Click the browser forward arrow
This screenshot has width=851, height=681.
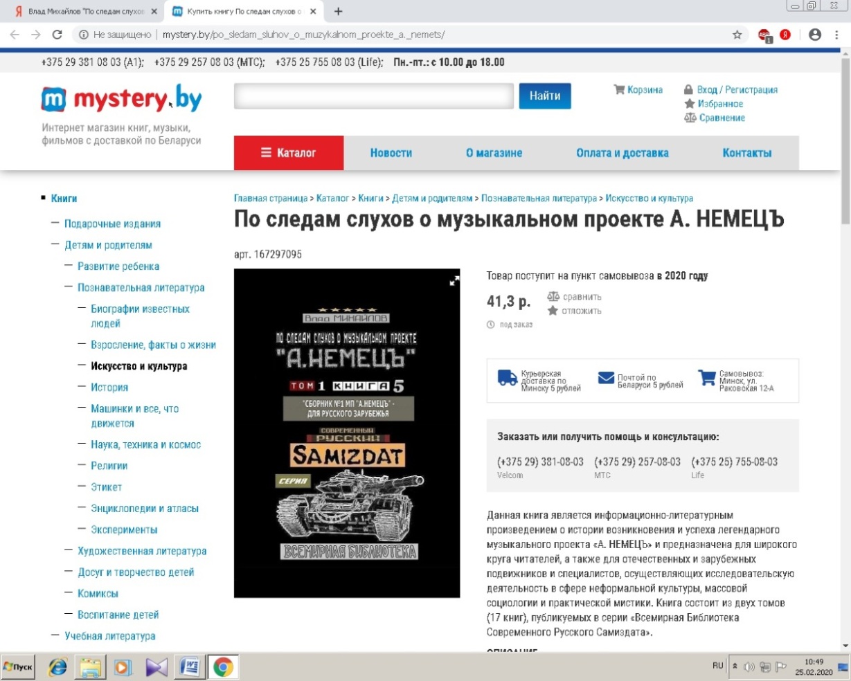point(36,35)
